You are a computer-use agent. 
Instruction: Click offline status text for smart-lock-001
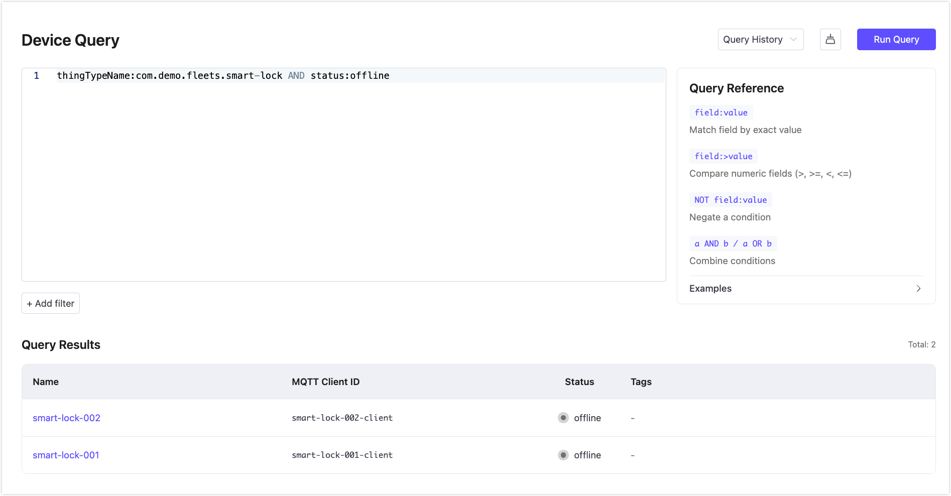(587, 455)
